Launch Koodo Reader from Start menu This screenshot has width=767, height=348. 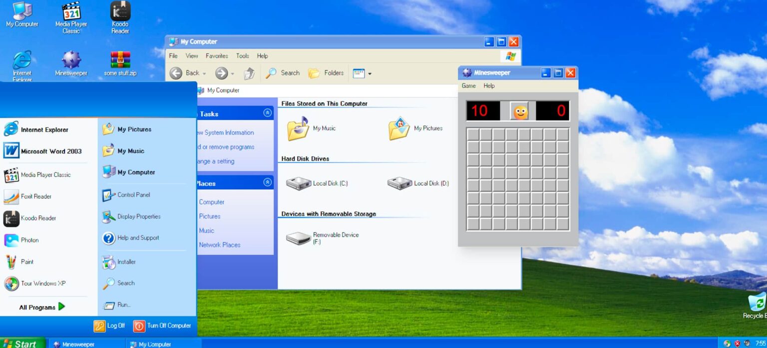coord(49,218)
